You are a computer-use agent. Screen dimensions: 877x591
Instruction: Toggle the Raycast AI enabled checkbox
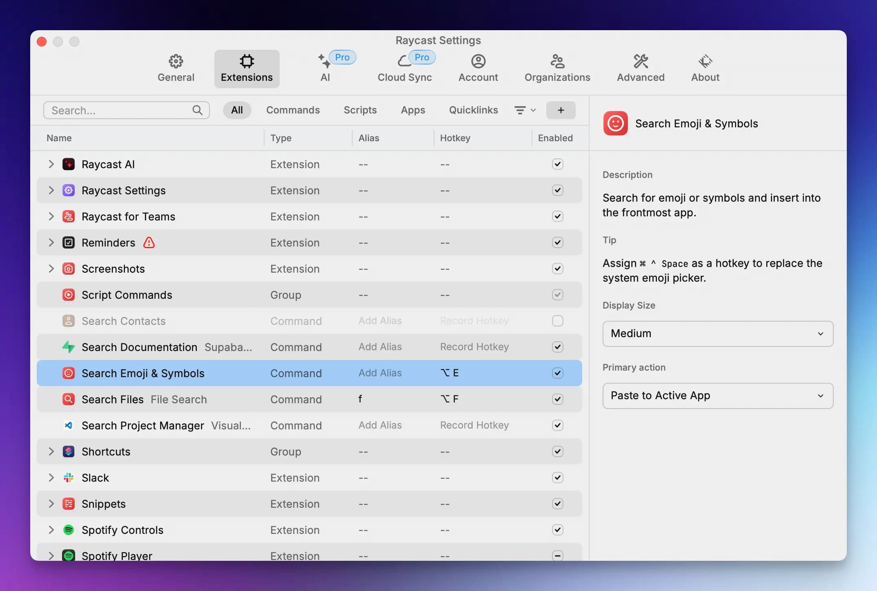(557, 164)
